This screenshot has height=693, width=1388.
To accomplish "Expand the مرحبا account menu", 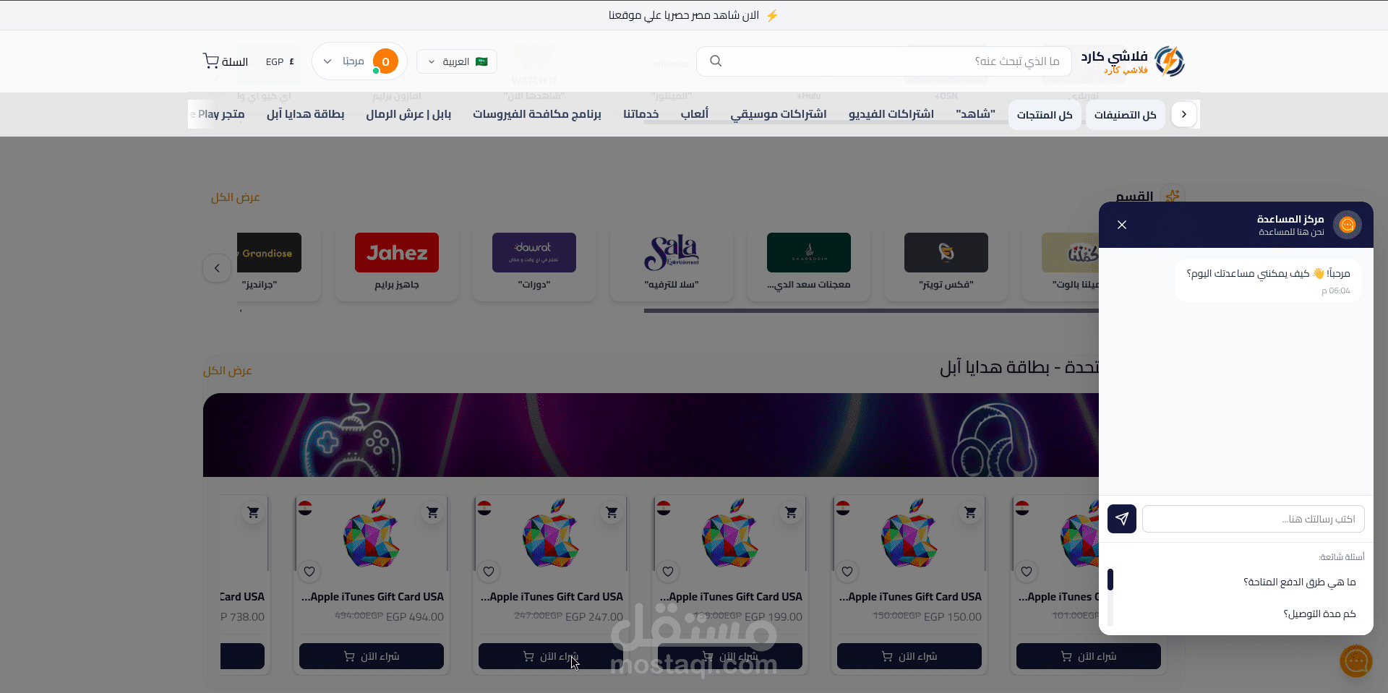I will coord(359,61).
